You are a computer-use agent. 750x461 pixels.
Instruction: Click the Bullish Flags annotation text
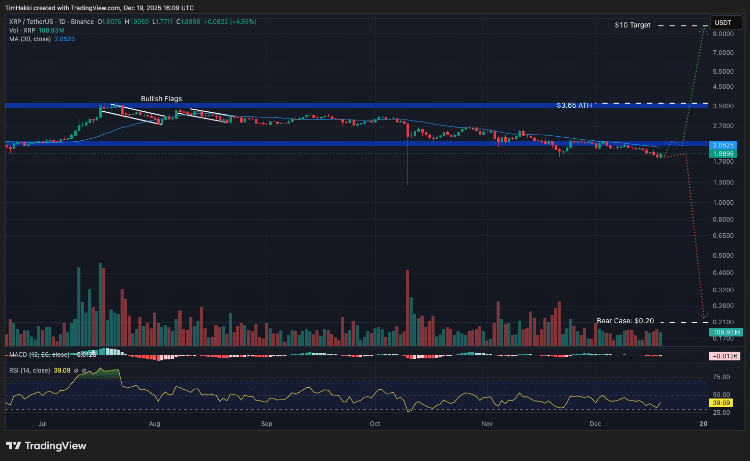click(x=161, y=99)
